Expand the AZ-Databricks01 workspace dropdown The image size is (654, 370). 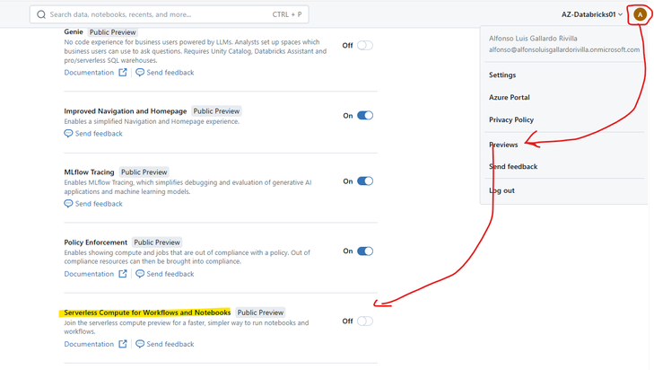(x=590, y=14)
